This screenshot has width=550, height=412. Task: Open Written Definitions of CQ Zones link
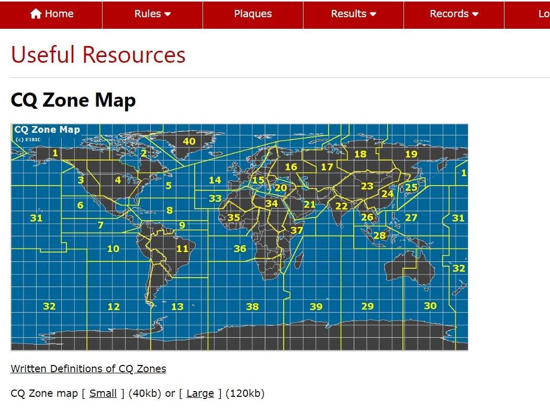tap(88, 369)
